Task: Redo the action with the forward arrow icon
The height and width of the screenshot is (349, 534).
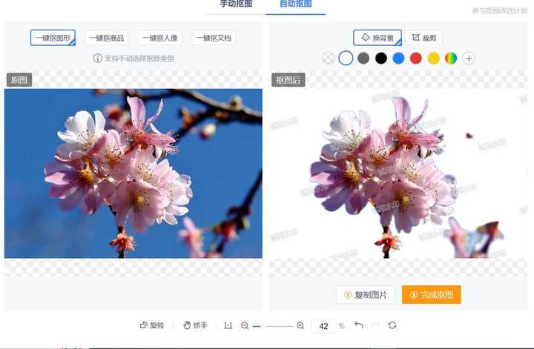Action: (x=375, y=325)
